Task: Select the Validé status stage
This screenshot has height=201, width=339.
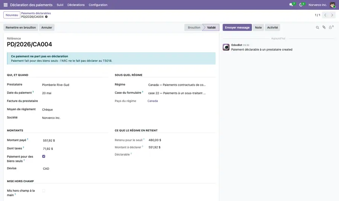Action: [211, 27]
